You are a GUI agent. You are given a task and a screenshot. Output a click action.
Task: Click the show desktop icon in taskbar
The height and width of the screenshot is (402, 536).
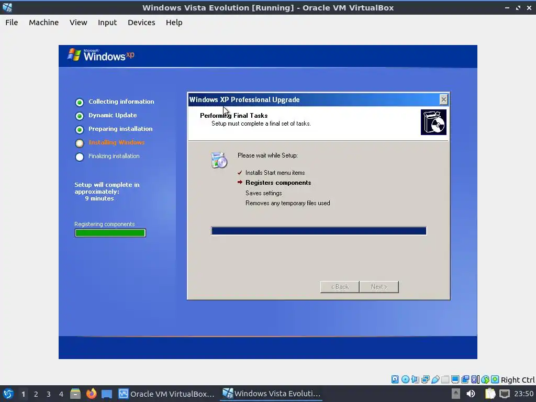tap(107, 394)
